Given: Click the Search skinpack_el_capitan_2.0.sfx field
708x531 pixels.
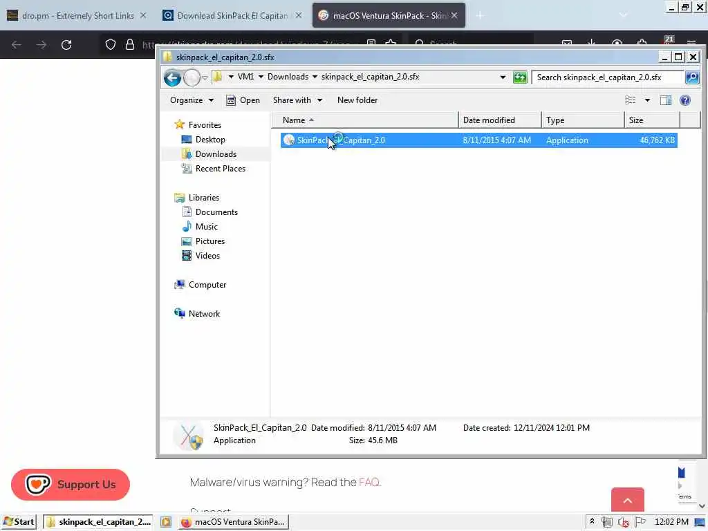Looking at the screenshot, I should tap(607, 77).
